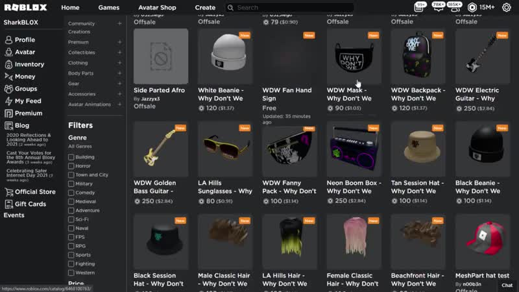Open the Jazzyx3 creator link

pos(151,99)
